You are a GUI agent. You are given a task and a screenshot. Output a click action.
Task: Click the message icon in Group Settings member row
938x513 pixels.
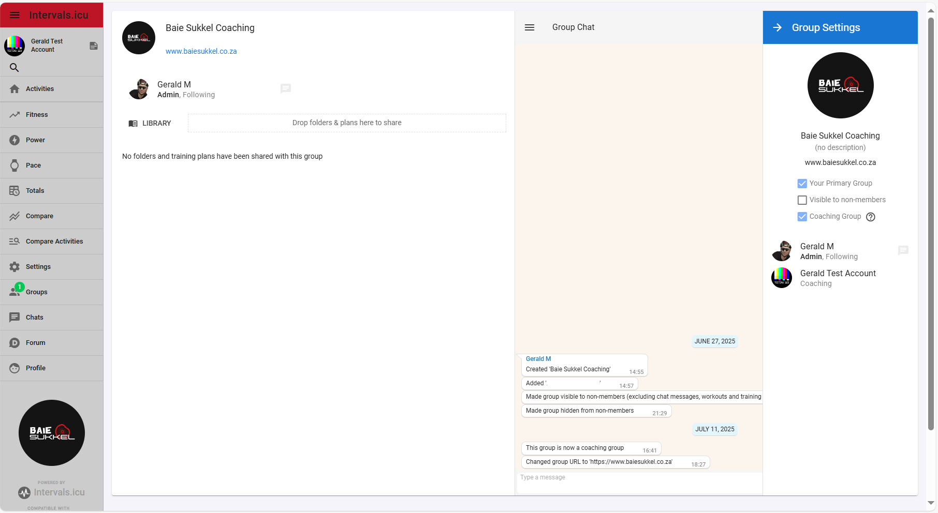coord(903,251)
